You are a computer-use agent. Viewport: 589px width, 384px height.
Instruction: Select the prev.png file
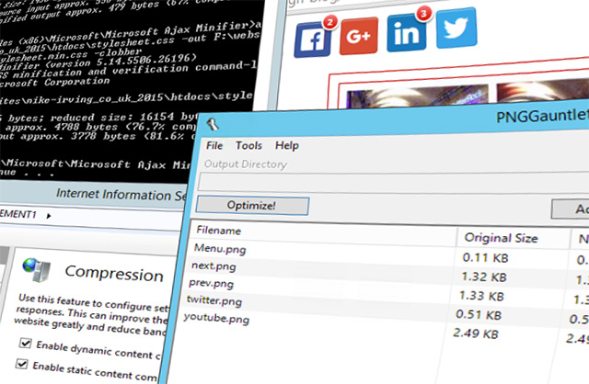point(211,283)
